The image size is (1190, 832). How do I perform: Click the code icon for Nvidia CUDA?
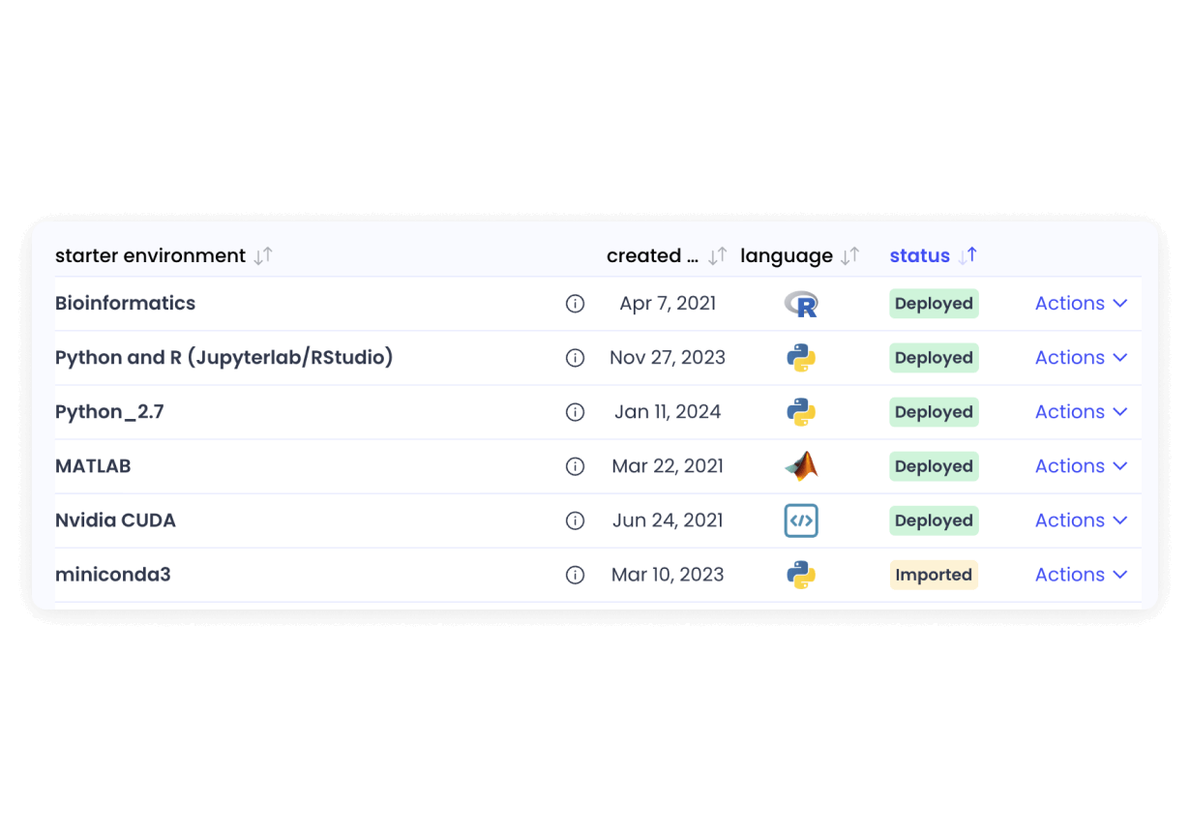[x=801, y=520]
